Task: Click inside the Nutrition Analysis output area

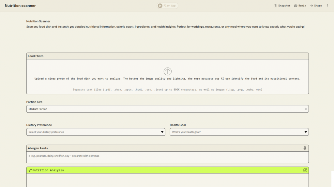Action: [x=167, y=180]
